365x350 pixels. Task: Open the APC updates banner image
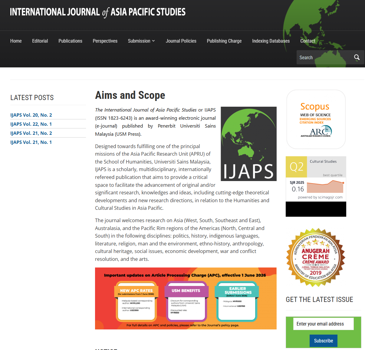(186, 298)
